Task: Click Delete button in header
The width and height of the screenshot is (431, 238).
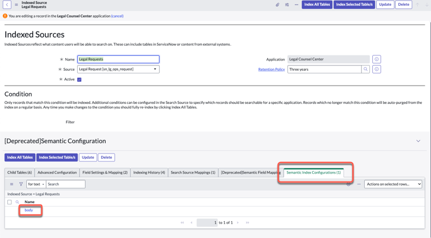Action: 404,5
